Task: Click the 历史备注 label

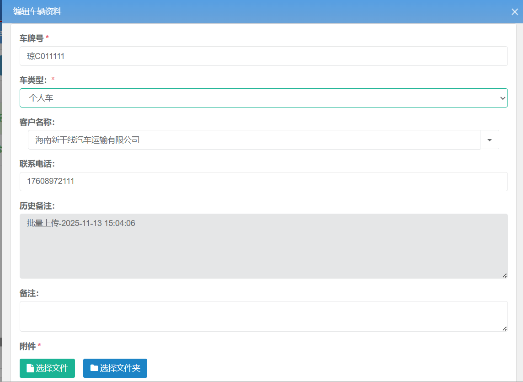Action: coord(37,206)
